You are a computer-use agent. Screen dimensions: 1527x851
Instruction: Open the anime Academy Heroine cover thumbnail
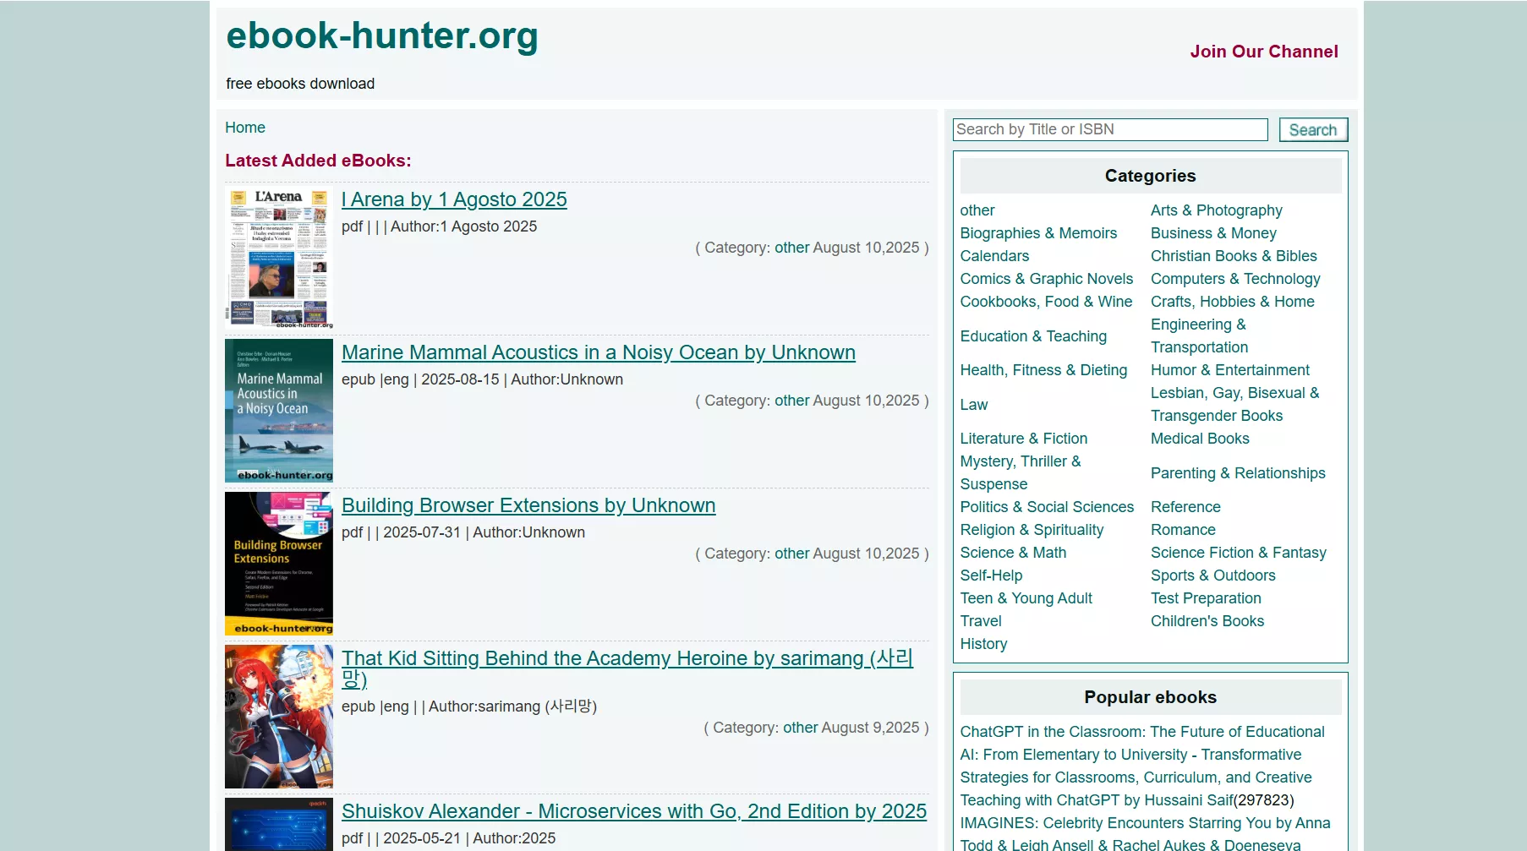pos(279,717)
